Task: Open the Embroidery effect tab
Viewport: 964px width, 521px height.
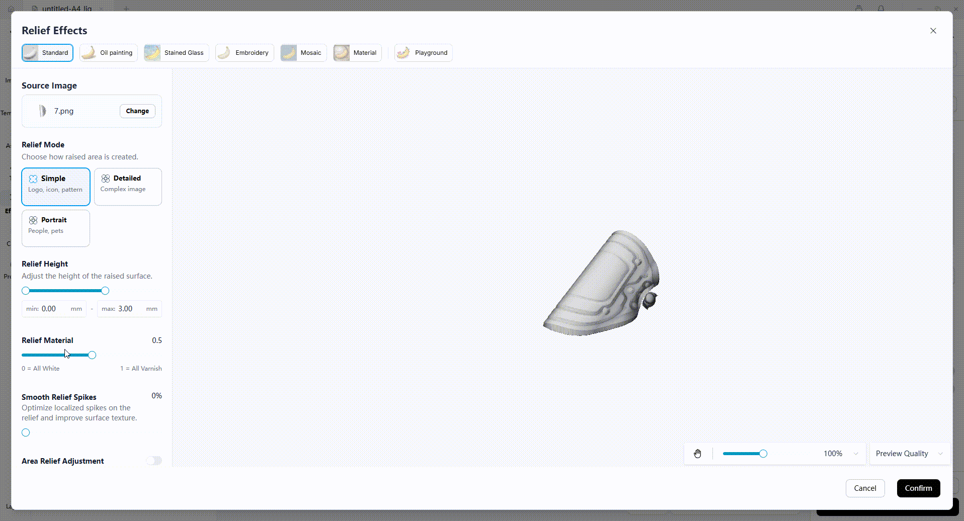Action: [x=245, y=53]
